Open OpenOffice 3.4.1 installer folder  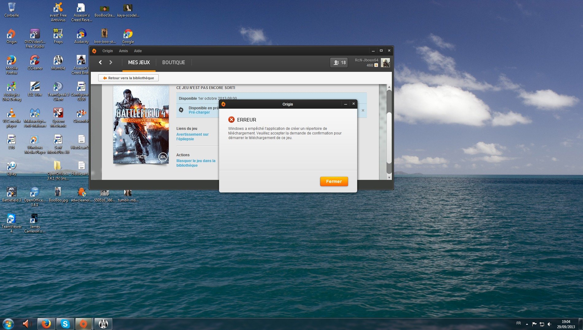[x=58, y=170]
